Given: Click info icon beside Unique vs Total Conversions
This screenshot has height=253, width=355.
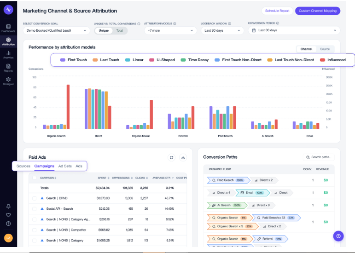Looking at the screenshot, I should pos(139,24).
